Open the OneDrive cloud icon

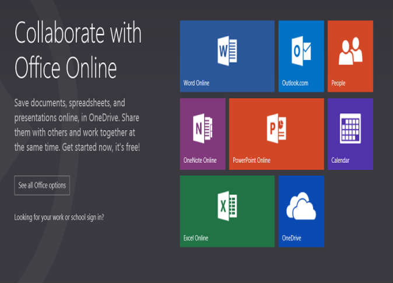coord(301,206)
